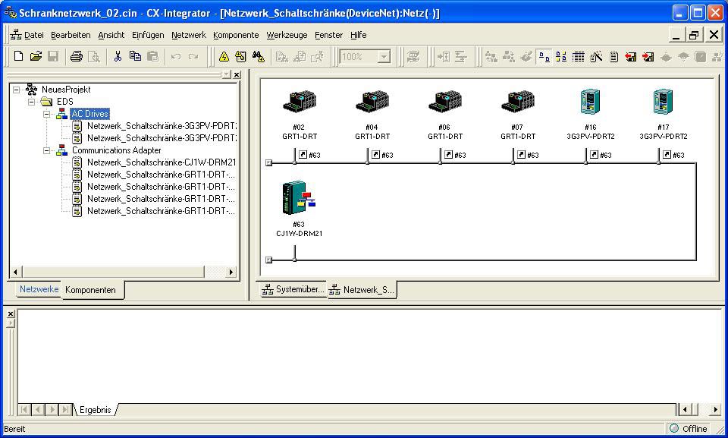Switch to the Netzwerk_S... tab

362,290
